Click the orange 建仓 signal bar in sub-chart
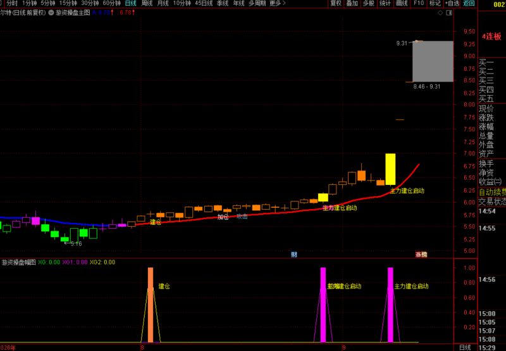This screenshot has height=351, width=506. point(151,305)
